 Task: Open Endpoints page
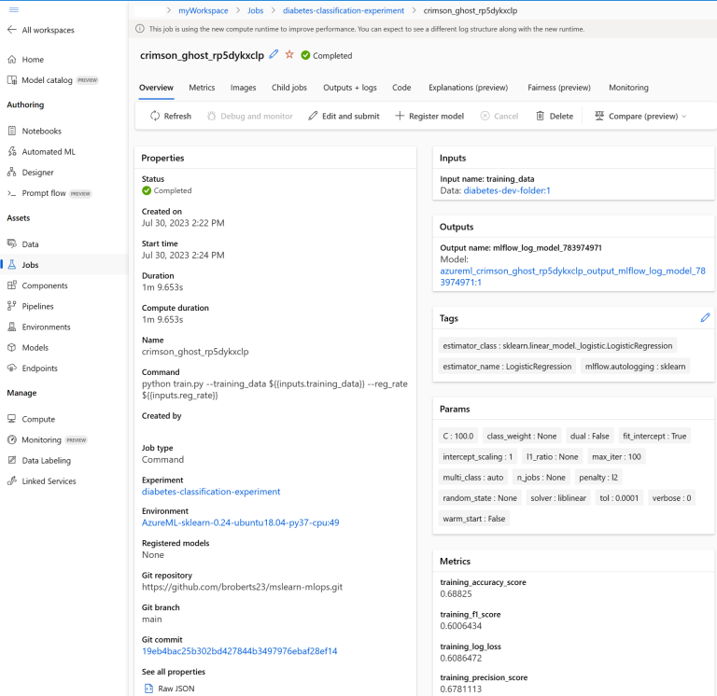tap(33, 369)
